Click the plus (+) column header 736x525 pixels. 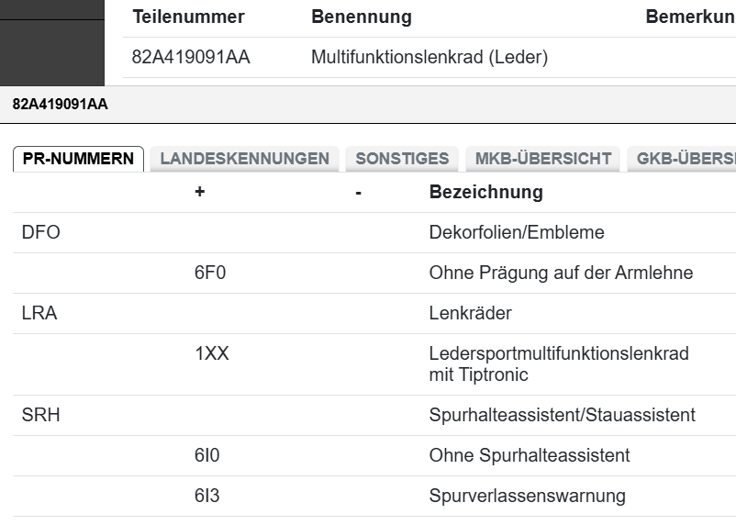pyautogui.click(x=199, y=193)
